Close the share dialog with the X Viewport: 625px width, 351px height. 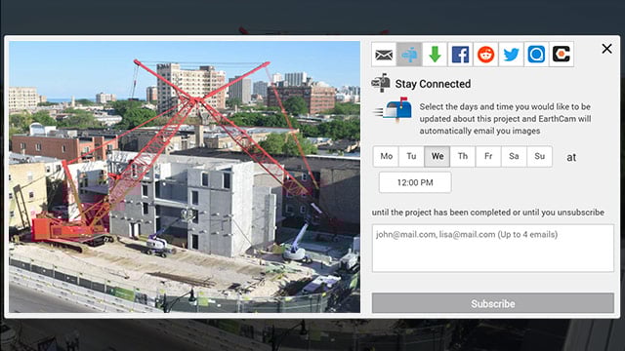point(606,49)
